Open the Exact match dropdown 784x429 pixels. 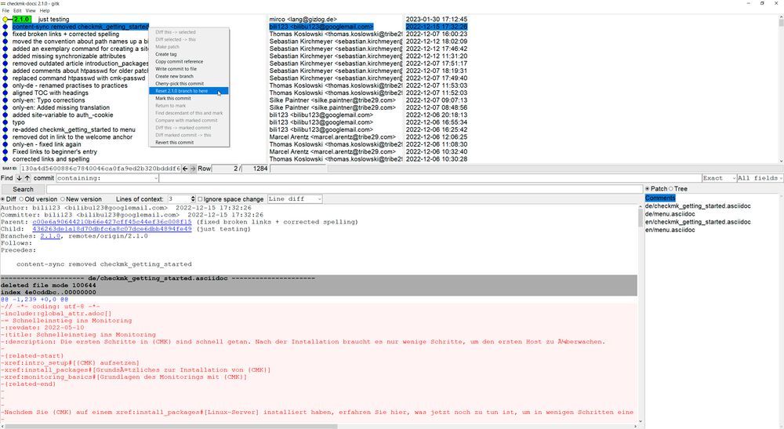point(719,178)
